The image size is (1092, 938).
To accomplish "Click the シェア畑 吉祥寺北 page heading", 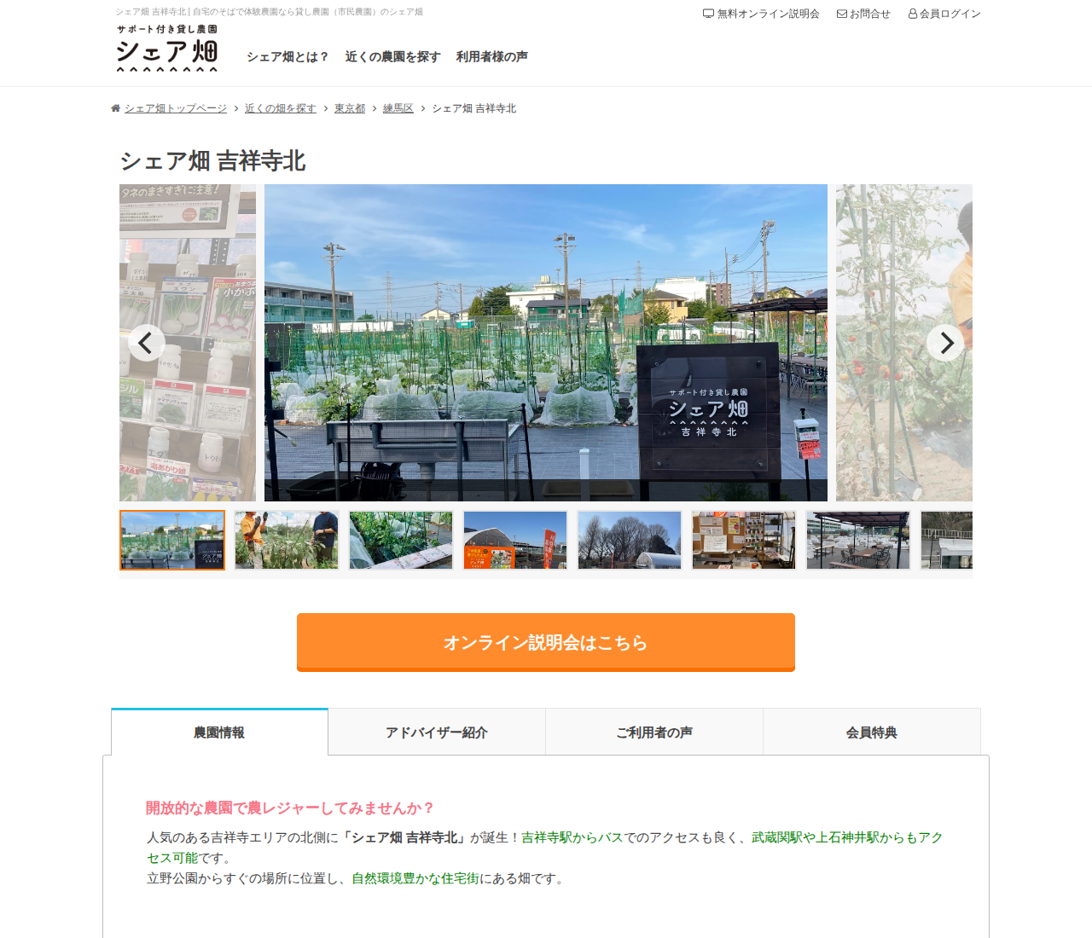I will click(x=212, y=161).
